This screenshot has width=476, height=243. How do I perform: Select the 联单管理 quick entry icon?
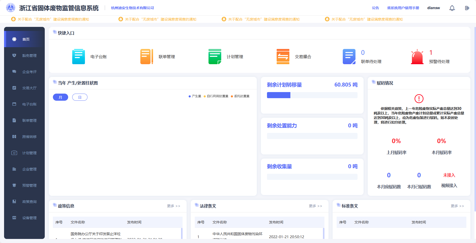pyautogui.click(x=146, y=56)
